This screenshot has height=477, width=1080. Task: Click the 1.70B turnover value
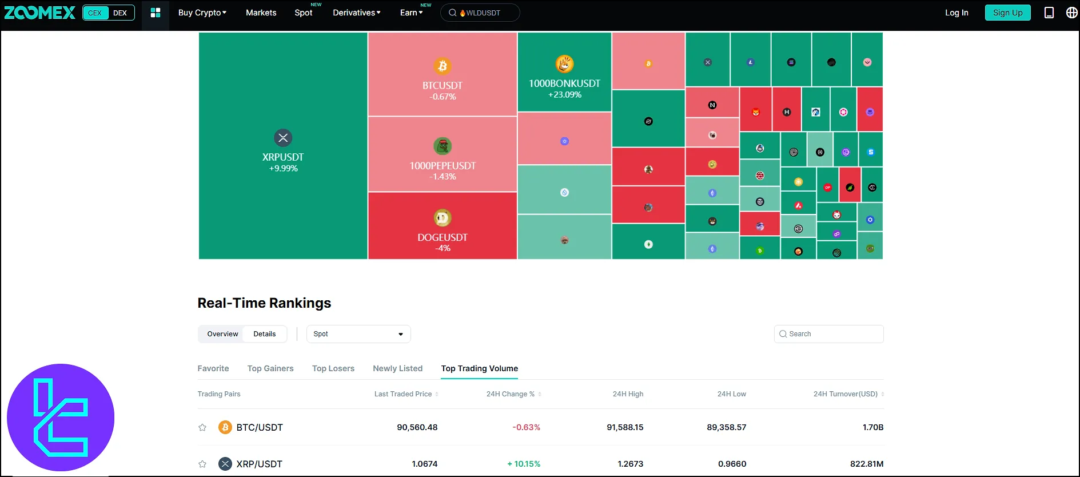(873, 427)
